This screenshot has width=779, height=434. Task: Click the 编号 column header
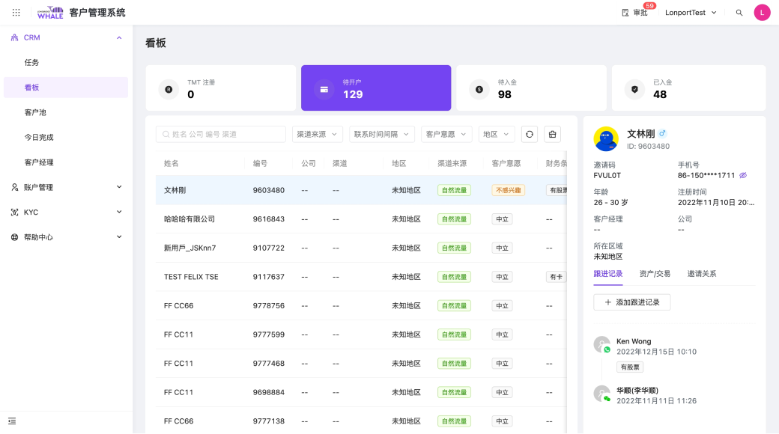coord(260,163)
